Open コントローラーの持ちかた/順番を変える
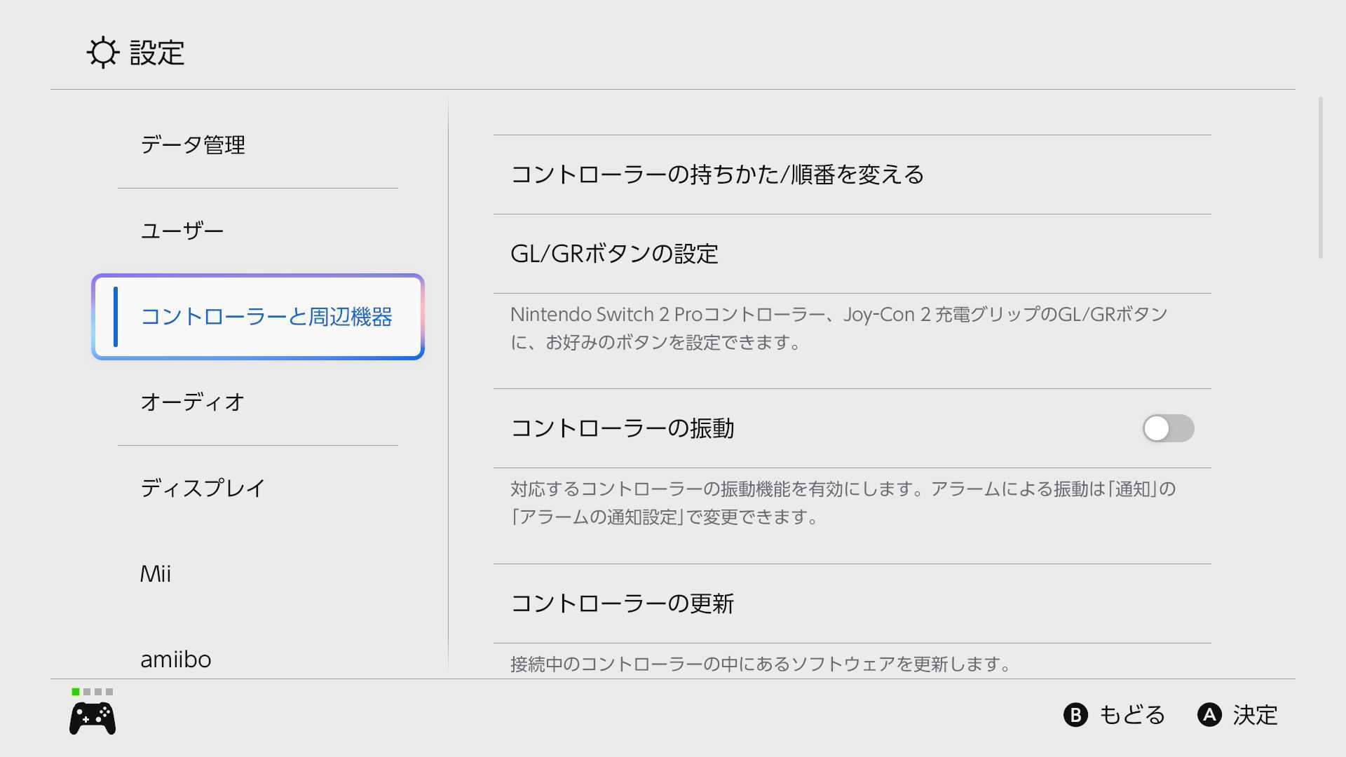The image size is (1346, 757). (x=717, y=175)
